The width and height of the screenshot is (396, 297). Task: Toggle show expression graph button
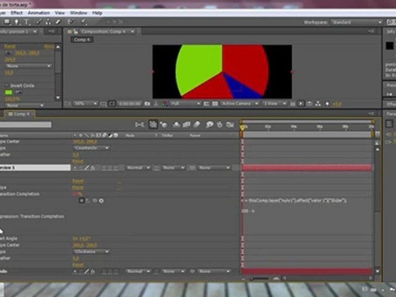[x=88, y=200]
